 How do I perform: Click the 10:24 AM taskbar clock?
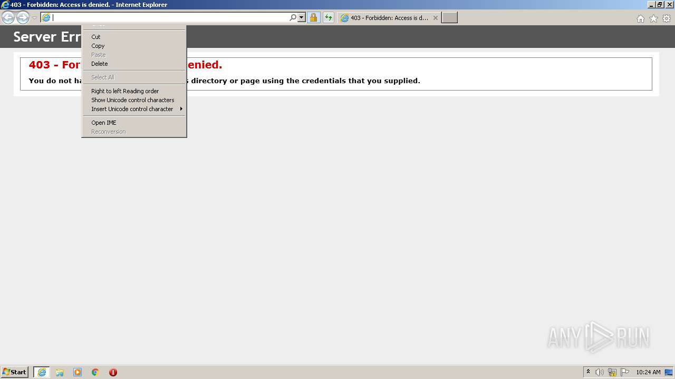[x=648, y=372]
